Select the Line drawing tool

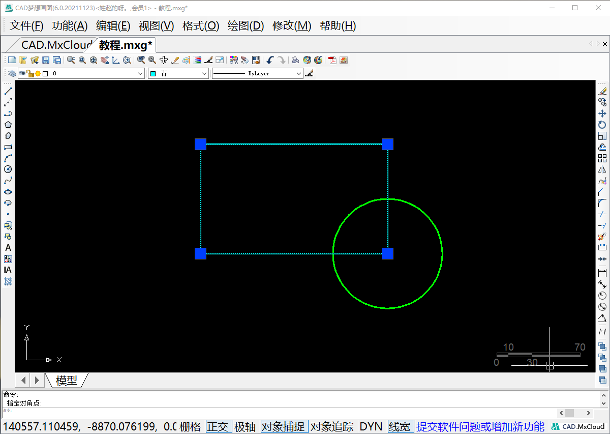(x=8, y=91)
